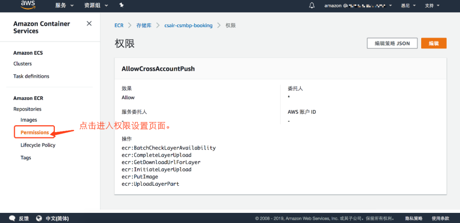Click 存储库 breadcrumb link

click(144, 25)
